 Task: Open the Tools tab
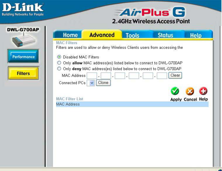click(x=132, y=35)
